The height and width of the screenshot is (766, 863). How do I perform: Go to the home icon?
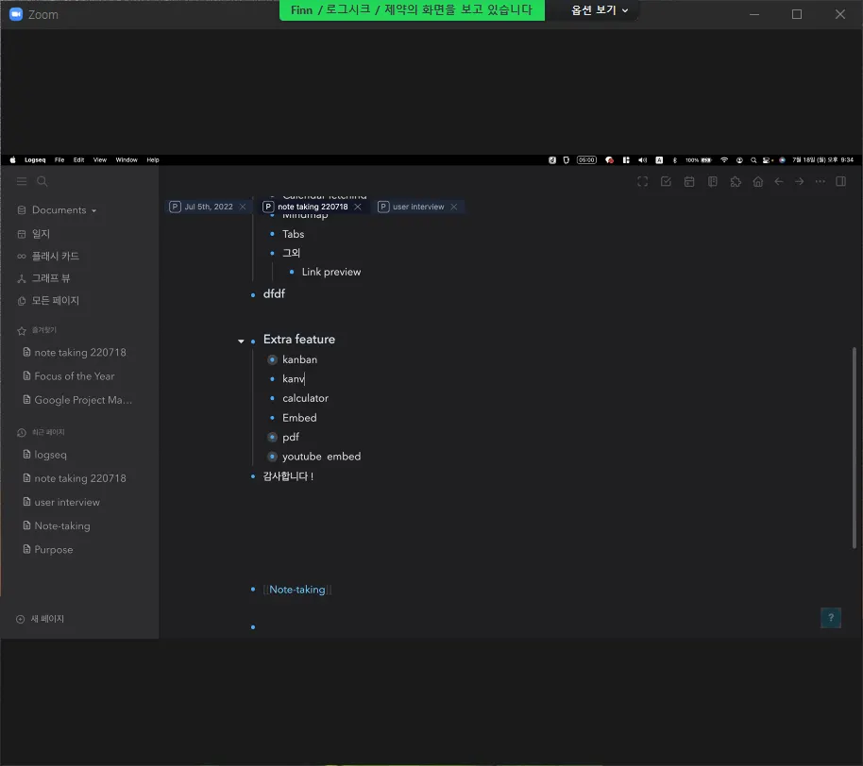(758, 181)
